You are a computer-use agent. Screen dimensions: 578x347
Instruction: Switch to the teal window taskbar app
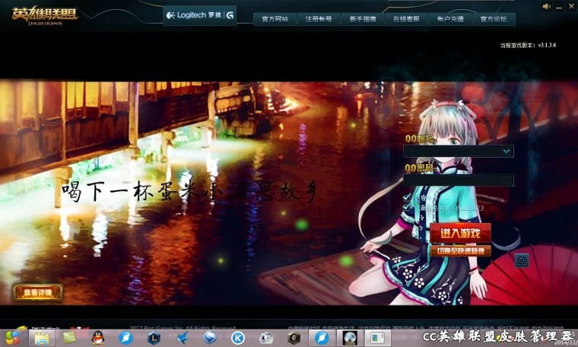click(377, 338)
